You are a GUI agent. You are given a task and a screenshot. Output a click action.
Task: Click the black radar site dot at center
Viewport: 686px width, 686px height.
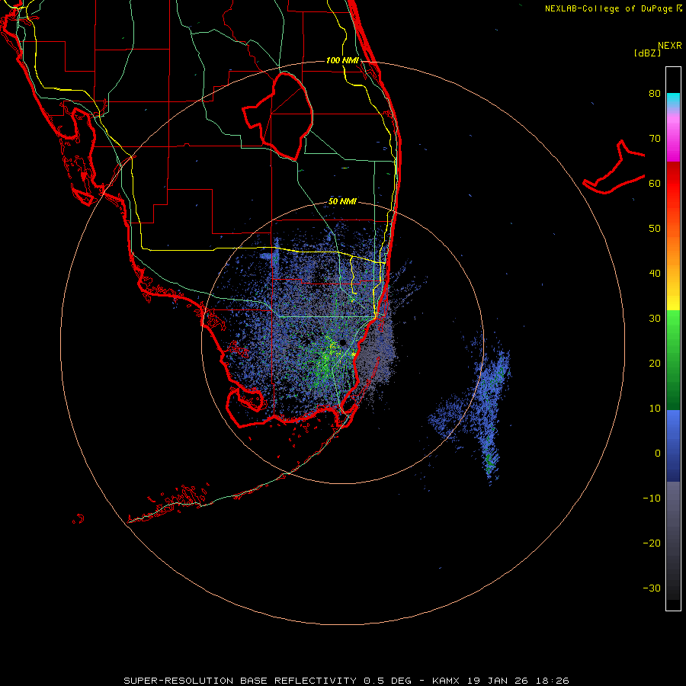click(342, 342)
